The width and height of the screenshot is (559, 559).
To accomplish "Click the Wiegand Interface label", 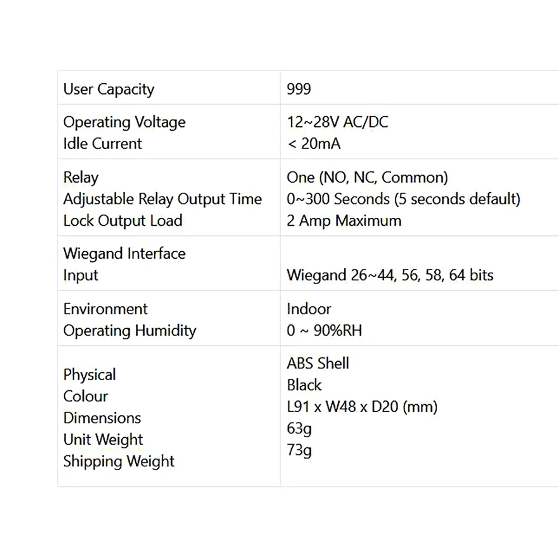I will tap(125, 254).
